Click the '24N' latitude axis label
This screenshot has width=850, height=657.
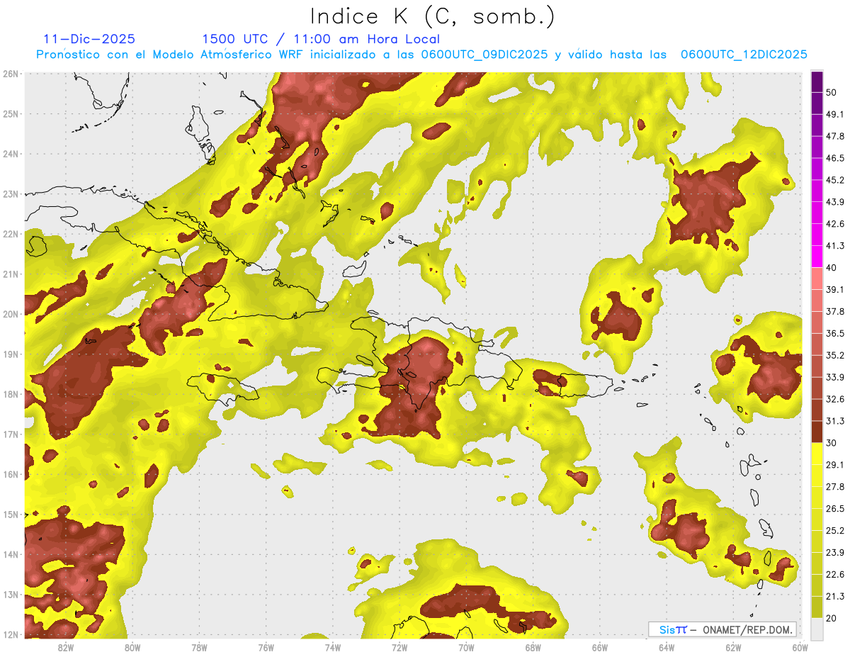click(x=11, y=154)
